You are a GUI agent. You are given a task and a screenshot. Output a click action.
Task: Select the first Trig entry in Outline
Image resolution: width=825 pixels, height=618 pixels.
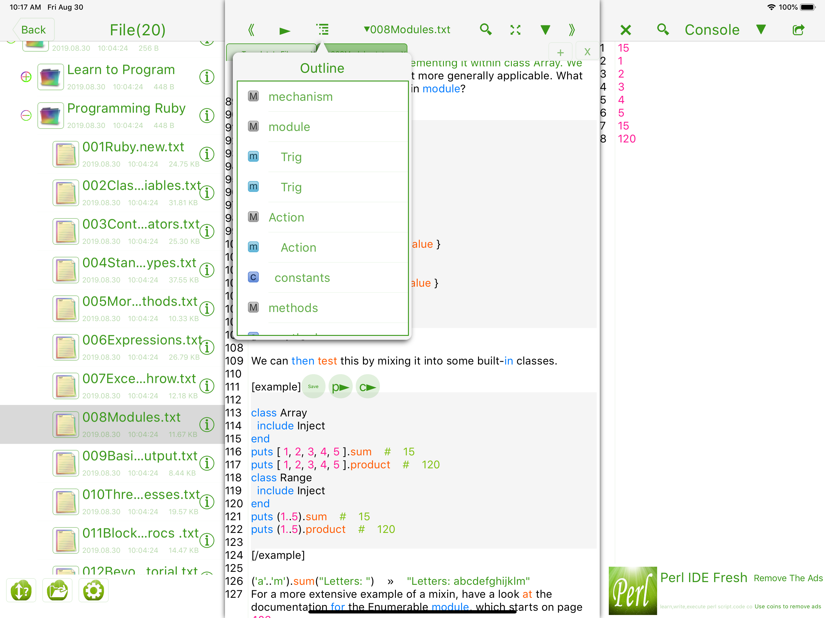coord(323,157)
